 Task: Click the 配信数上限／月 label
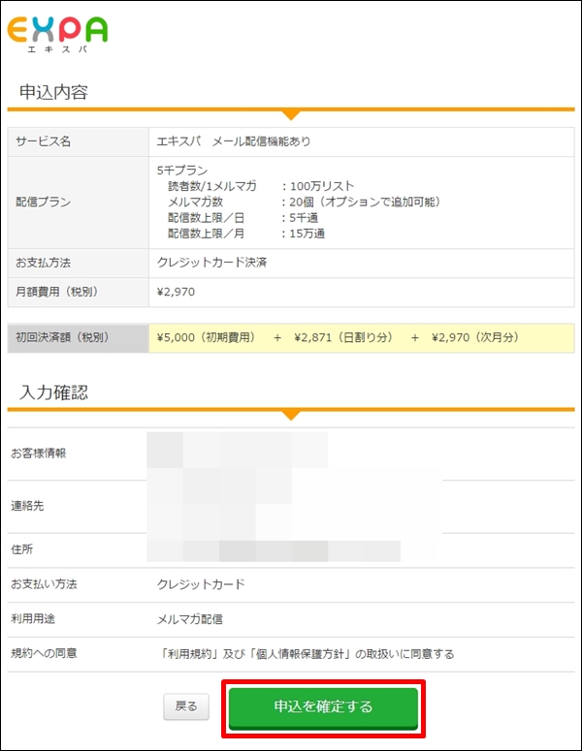(x=207, y=234)
